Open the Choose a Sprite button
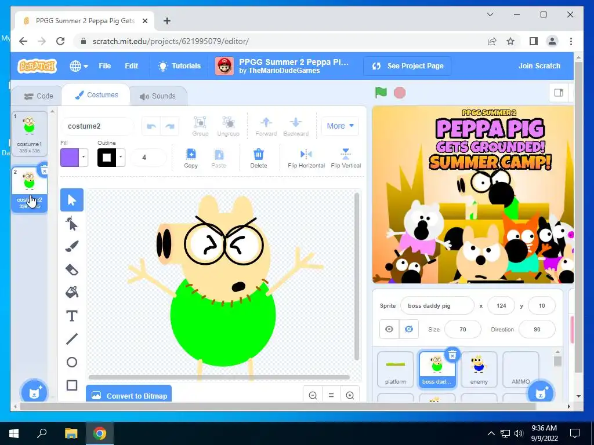Image resolution: width=594 pixels, height=445 pixels. pyautogui.click(x=541, y=392)
